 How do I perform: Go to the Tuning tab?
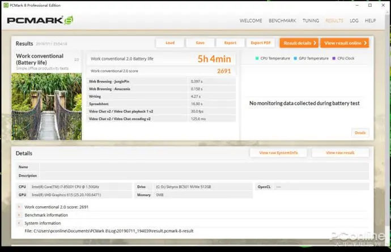coord(311,21)
